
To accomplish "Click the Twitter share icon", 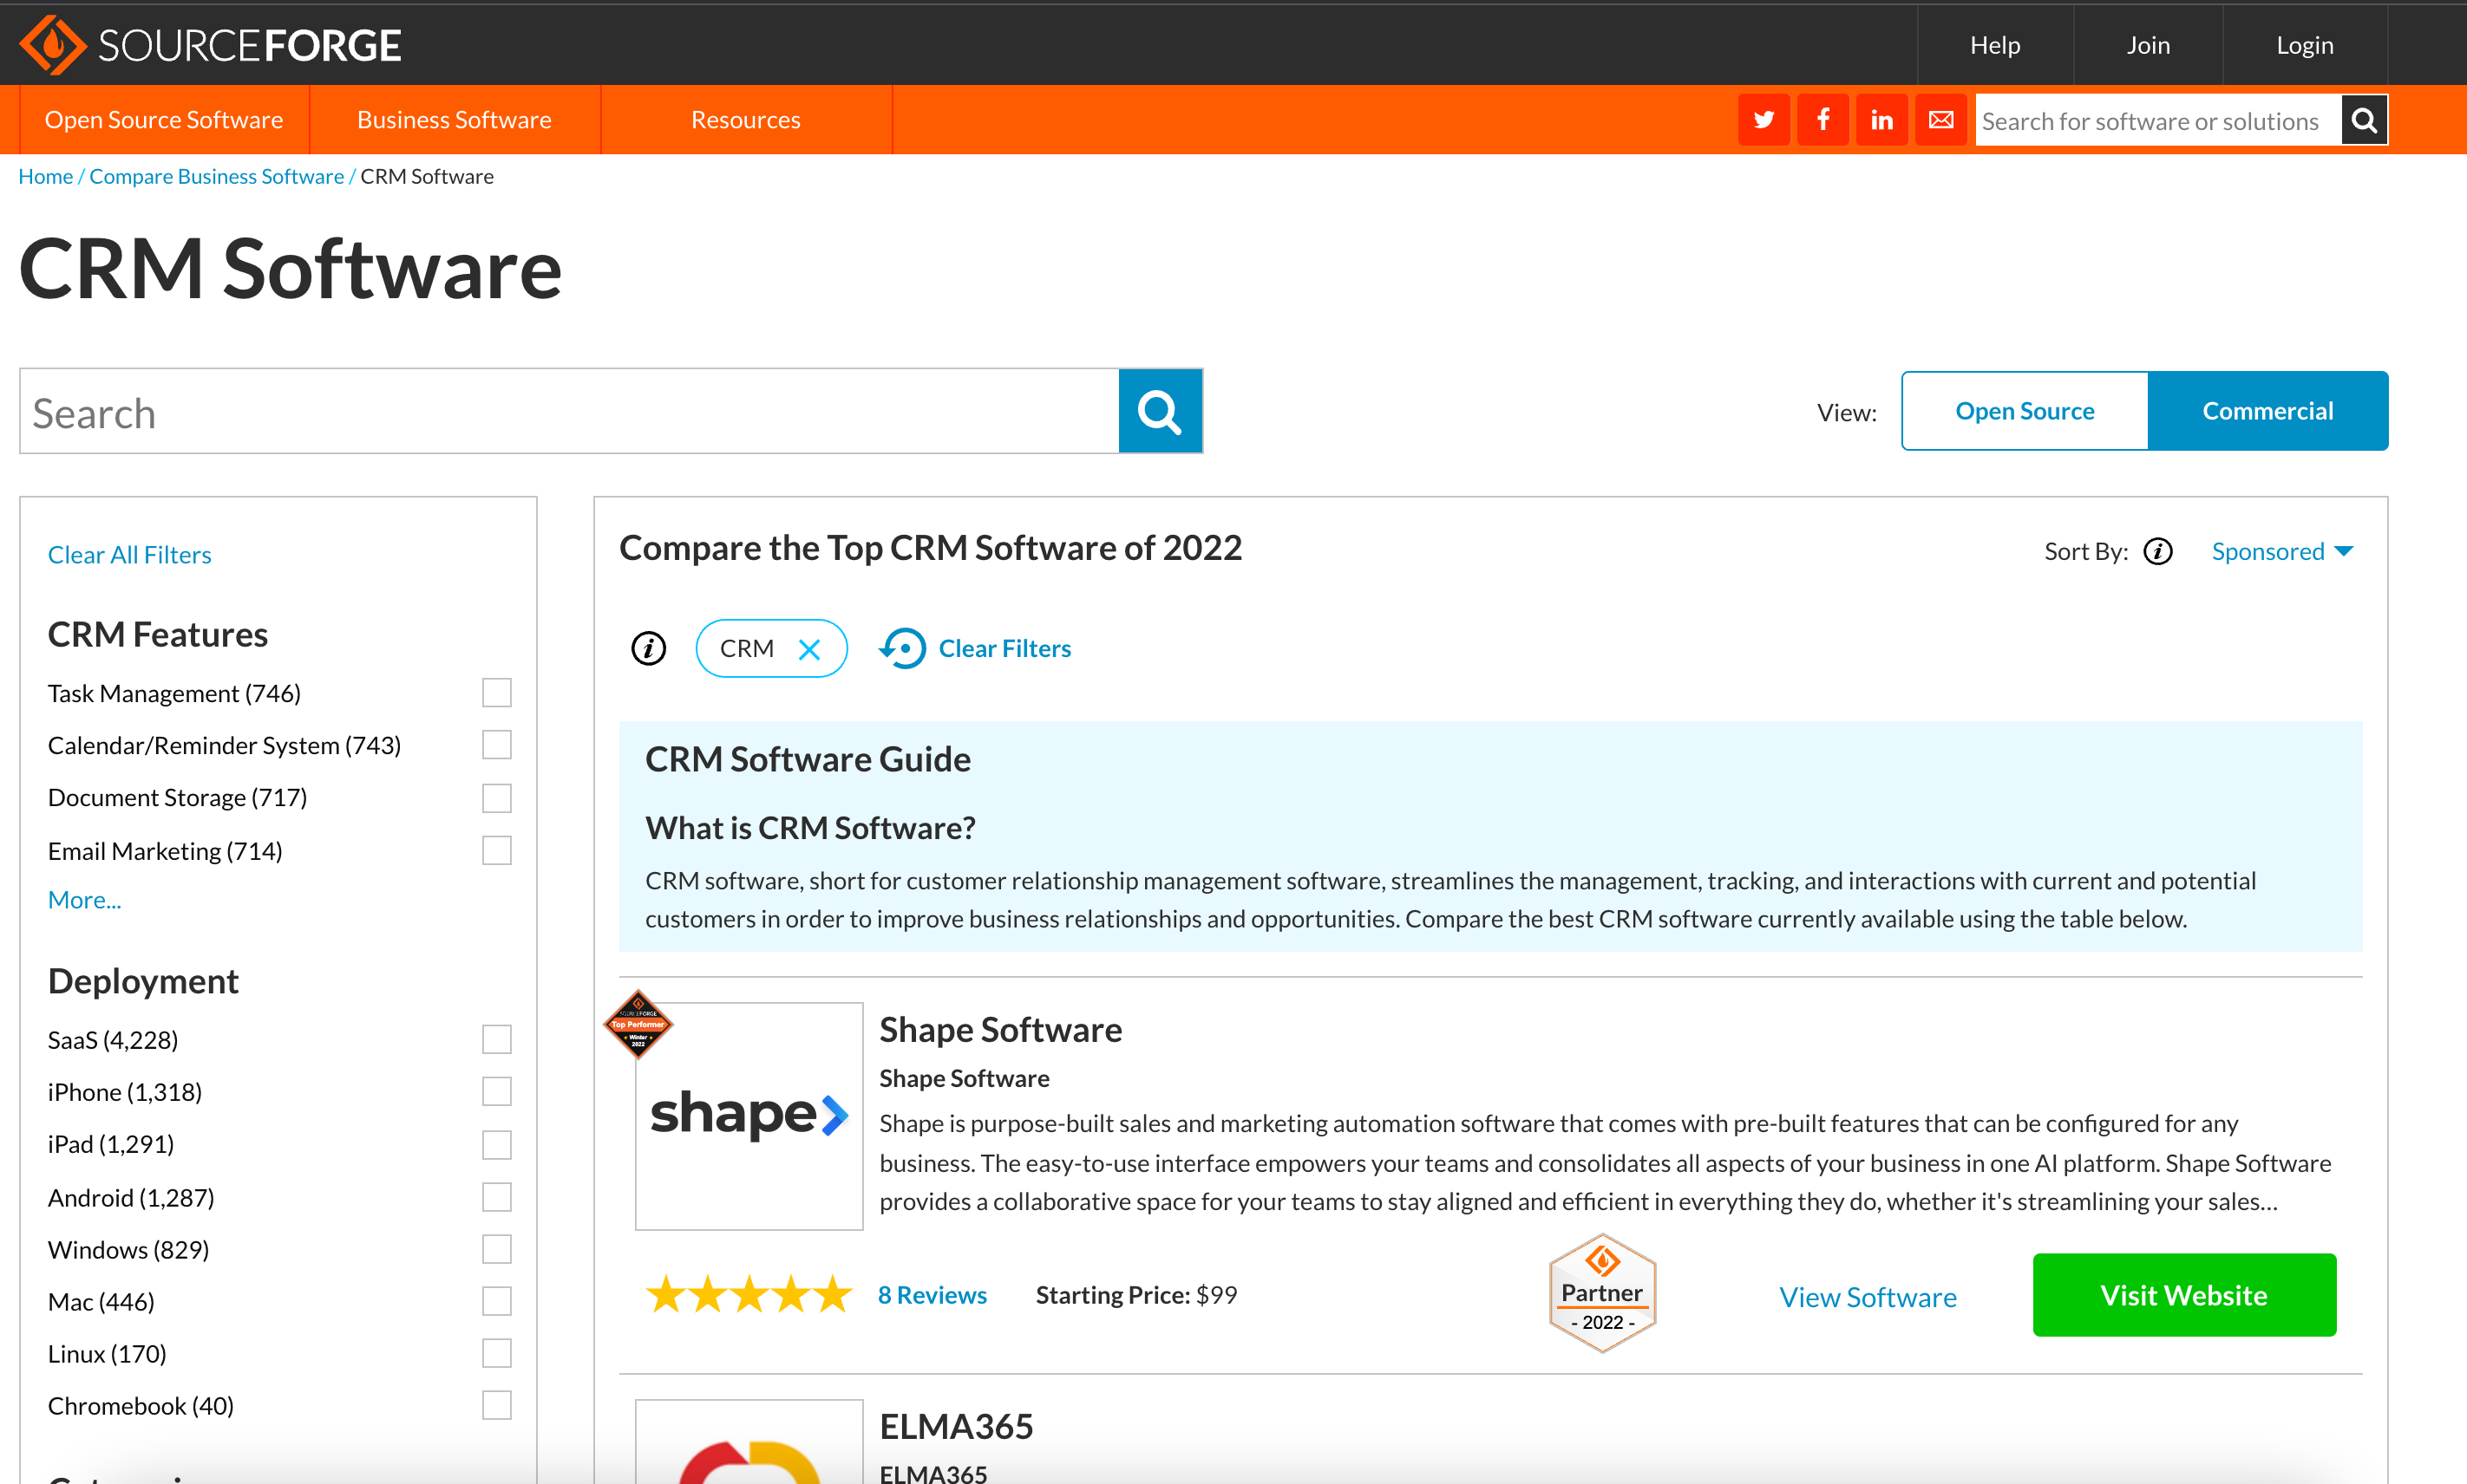I will pos(1763,120).
